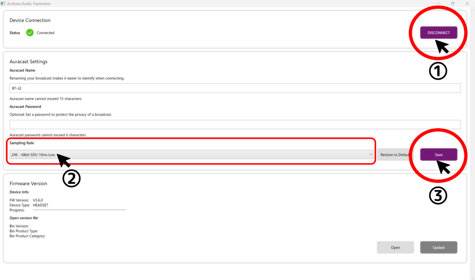Viewport: 475px width, 280px height.
Task: Click the Restore to Default button
Action: click(x=395, y=155)
